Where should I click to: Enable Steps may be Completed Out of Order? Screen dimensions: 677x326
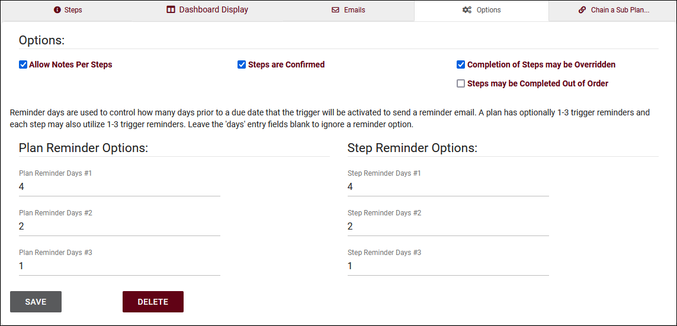461,83
